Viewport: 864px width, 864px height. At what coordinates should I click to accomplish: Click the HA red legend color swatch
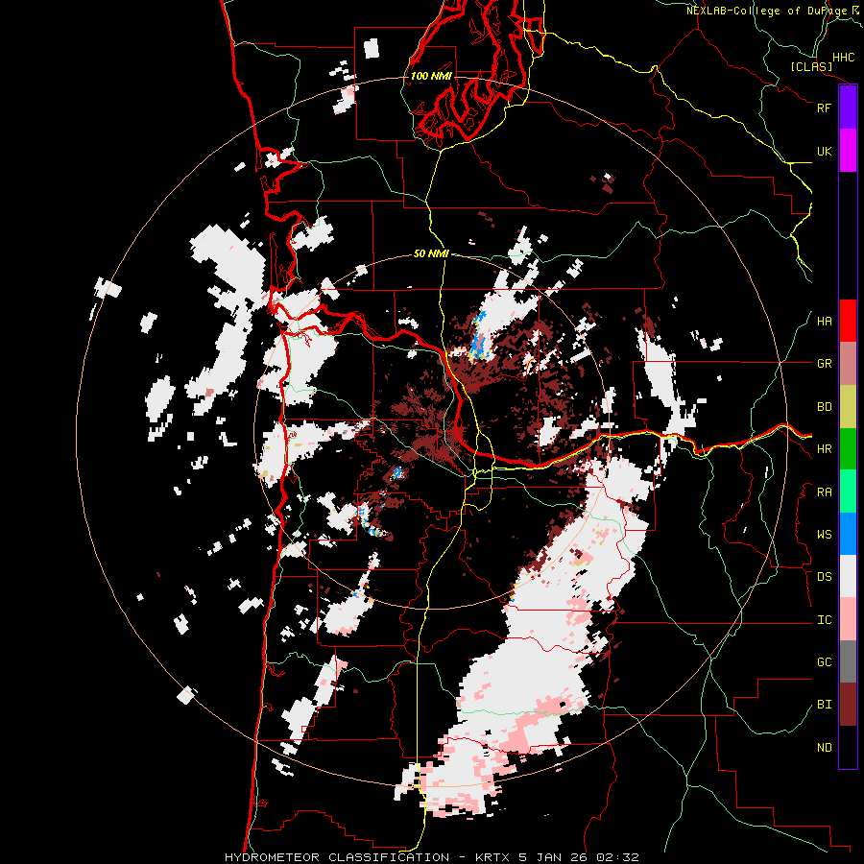coord(848,321)
